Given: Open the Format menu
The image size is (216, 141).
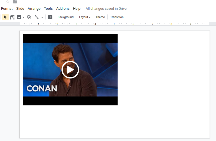Looking at the screenshot, I should pos(7,9).
